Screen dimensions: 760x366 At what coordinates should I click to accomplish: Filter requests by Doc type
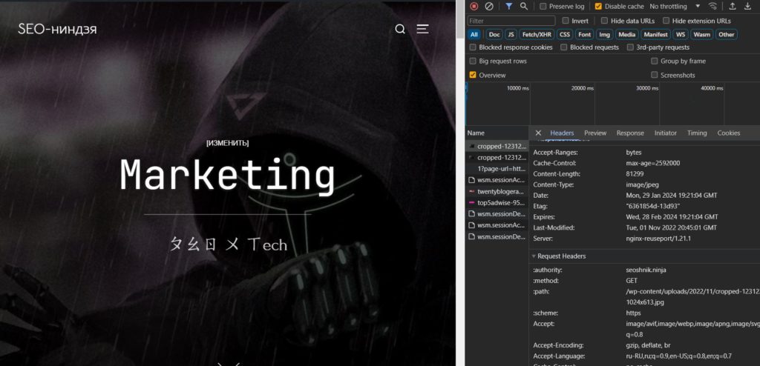494,34
